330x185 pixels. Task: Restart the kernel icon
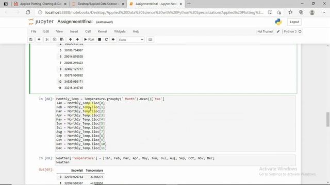[x=106, y=40]
